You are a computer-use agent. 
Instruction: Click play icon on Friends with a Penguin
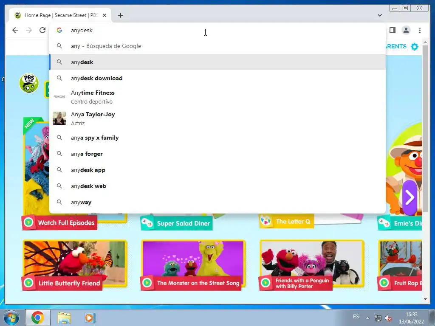[266, 283]
